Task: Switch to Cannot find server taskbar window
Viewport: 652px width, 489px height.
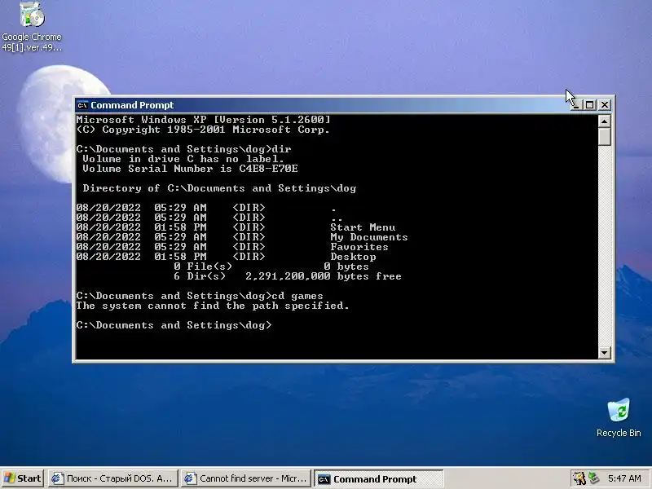Action: (246, 478)
